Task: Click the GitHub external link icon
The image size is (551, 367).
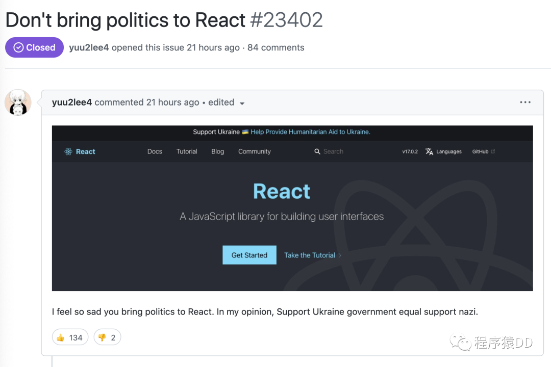Action: [493, 151]
